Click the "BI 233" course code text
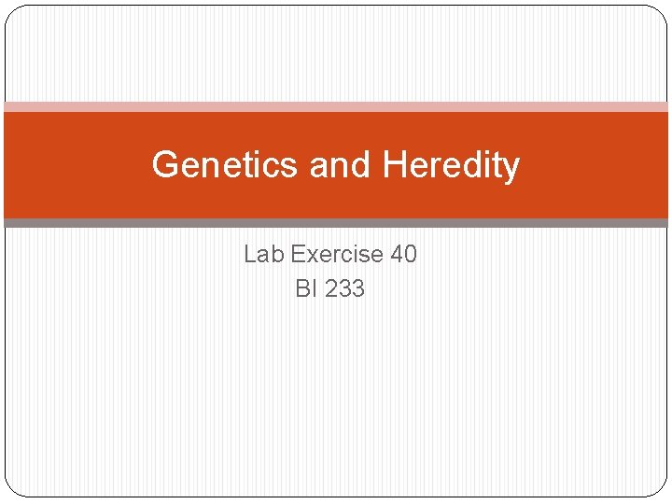Viewport: 672px width, 504px height. tap(330, 288)
